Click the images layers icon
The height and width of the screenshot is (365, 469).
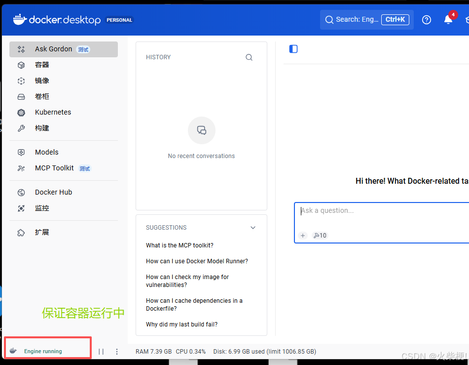[21, 81]
